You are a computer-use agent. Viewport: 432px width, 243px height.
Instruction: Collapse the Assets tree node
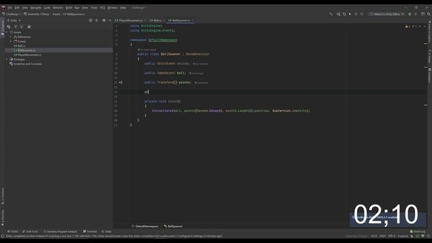click(7, 32)
